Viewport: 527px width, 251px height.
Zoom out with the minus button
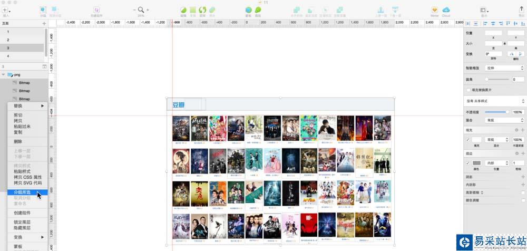[x=134, y=10]
